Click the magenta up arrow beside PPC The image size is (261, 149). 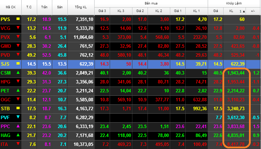click(x=18, y=126)
